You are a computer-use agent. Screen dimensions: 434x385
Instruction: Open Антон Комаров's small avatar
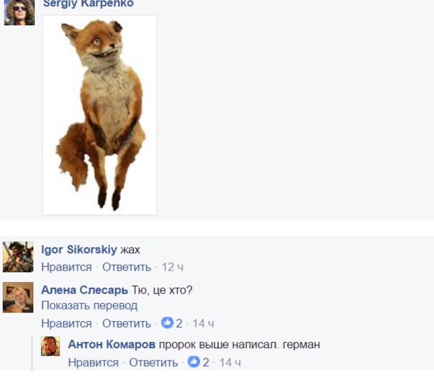[50, 346]
